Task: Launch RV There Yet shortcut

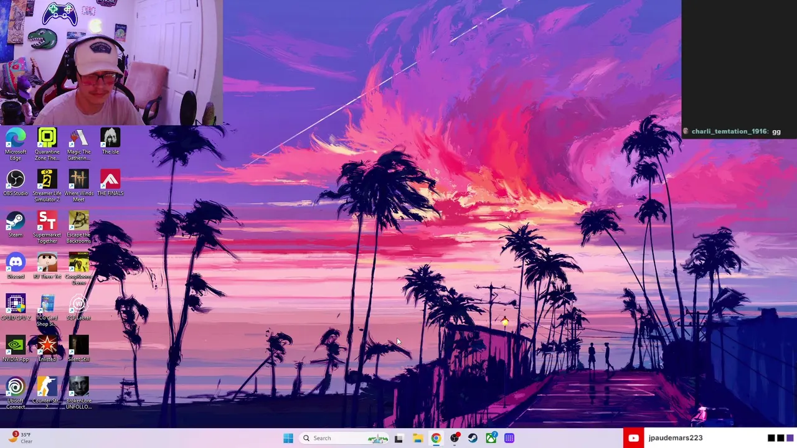Action: pos(47,266)
